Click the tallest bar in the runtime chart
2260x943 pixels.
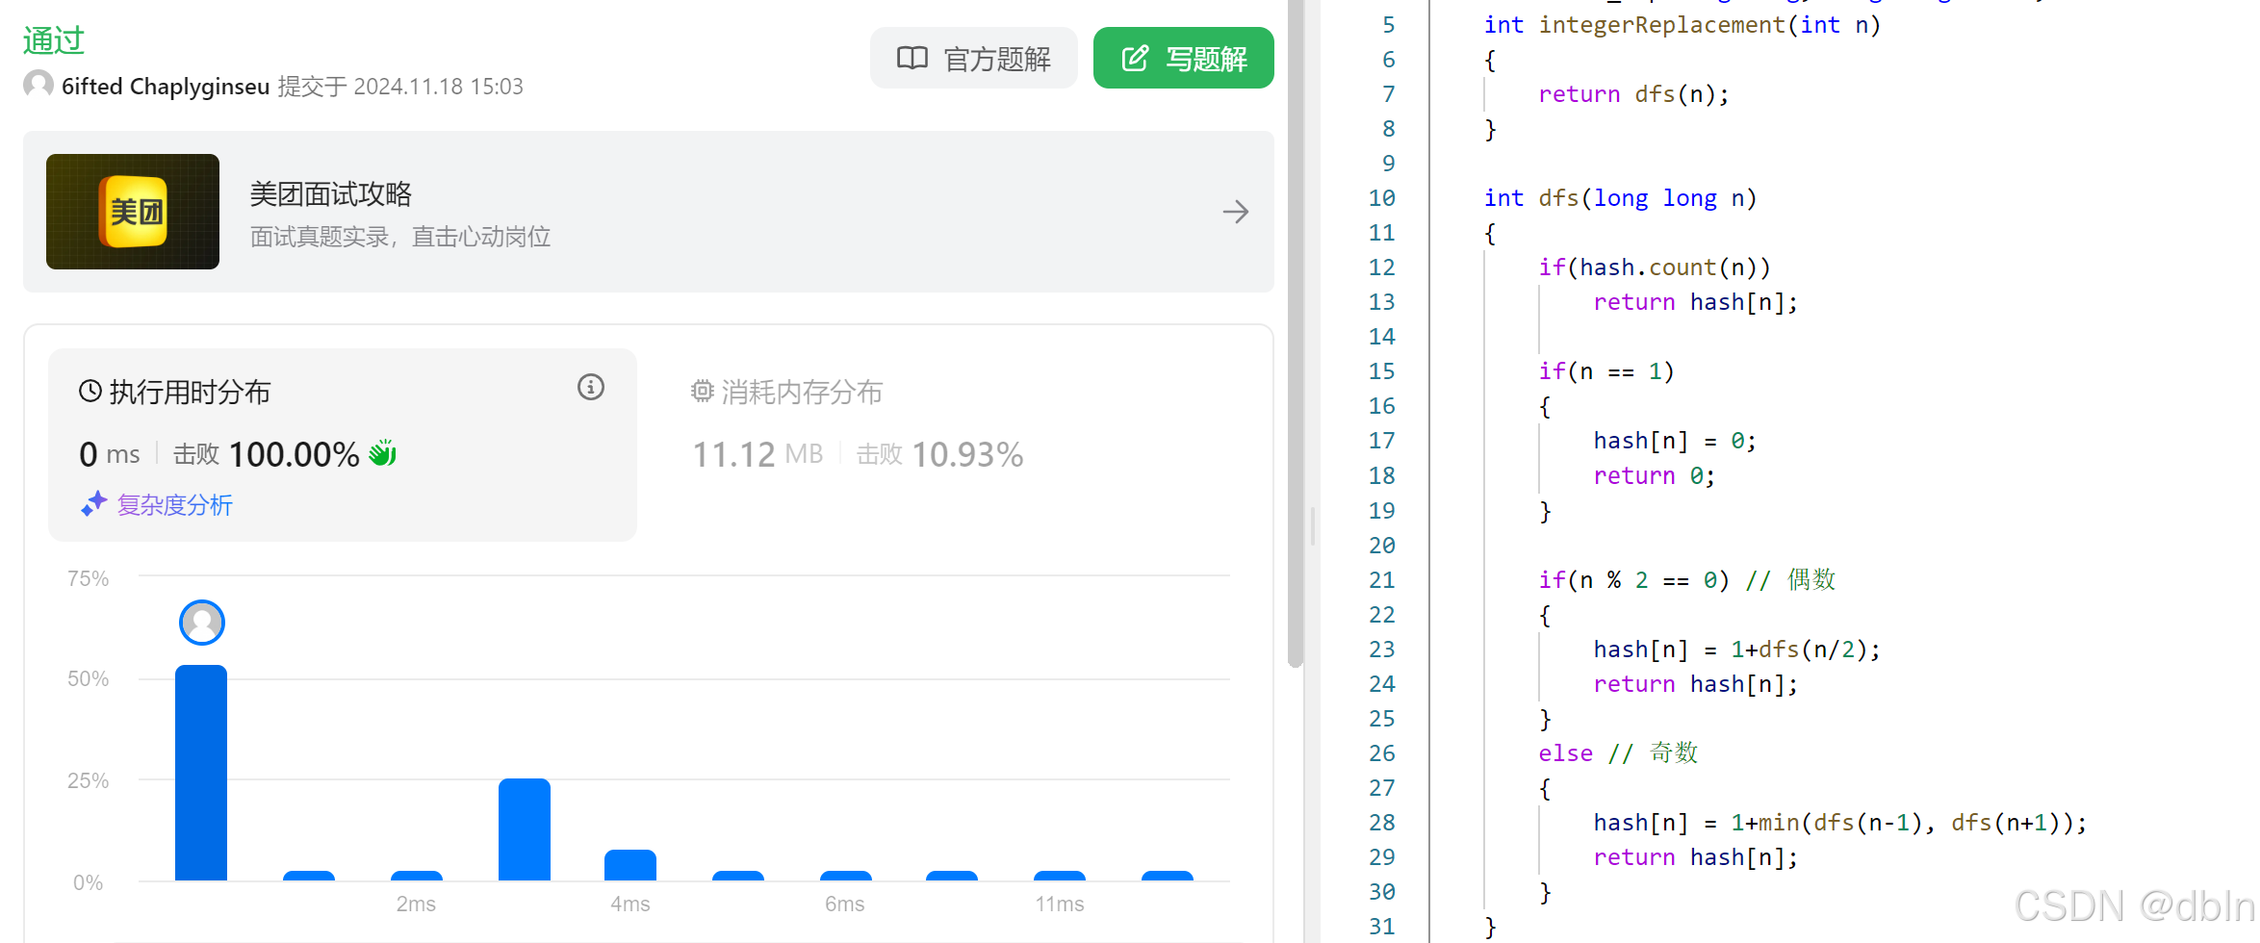coord(201,773)
